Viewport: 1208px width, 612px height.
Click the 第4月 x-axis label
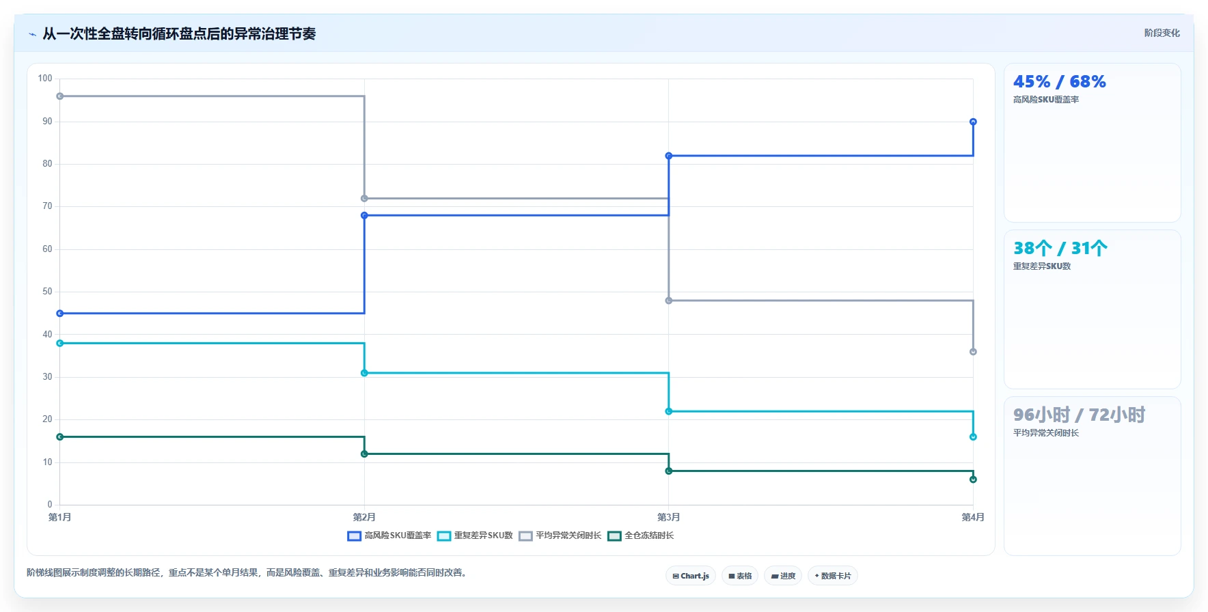tap(973, 517)
